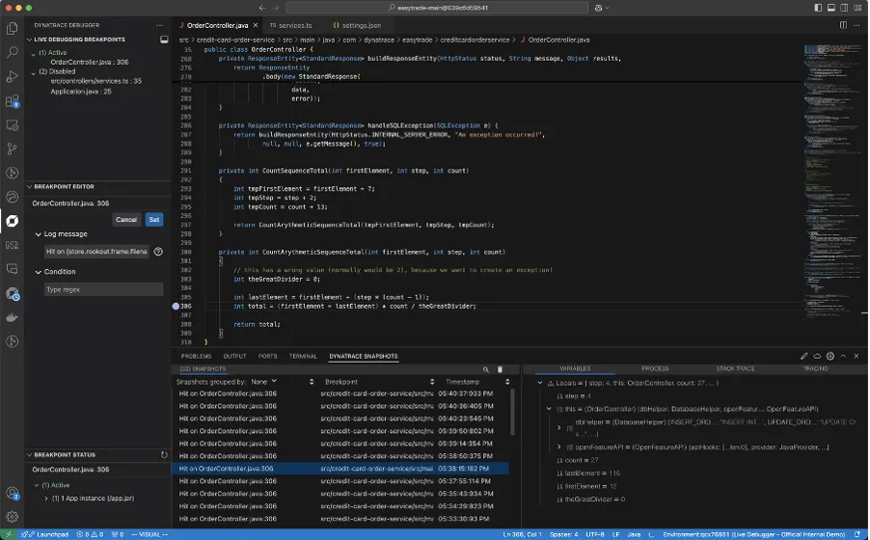Screen dimensions: 870x540
Task: Click help icon beside Log message field
Action: point(158,252)
